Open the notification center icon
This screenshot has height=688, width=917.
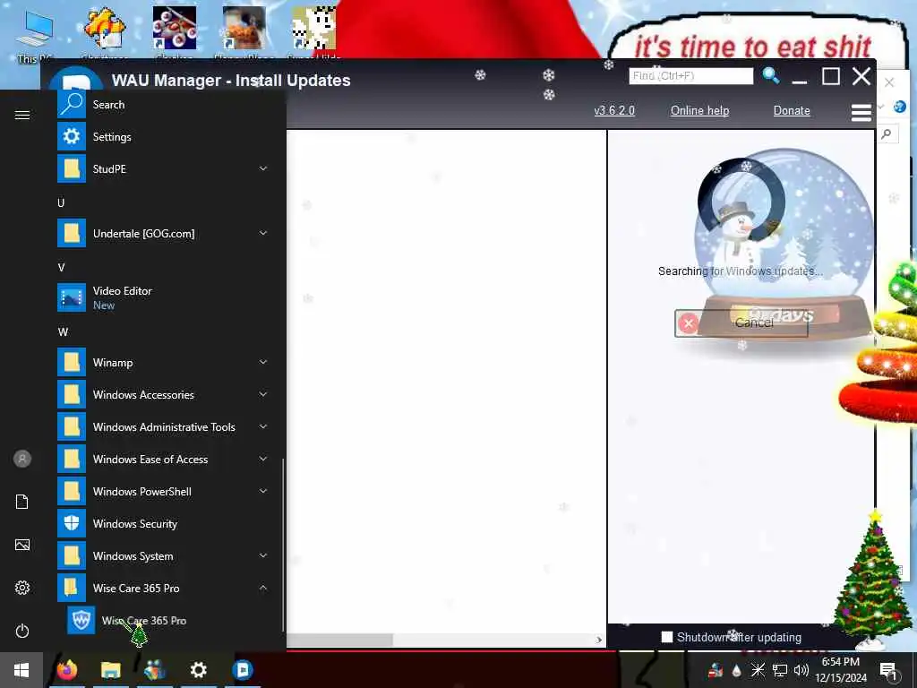point(888,670)
